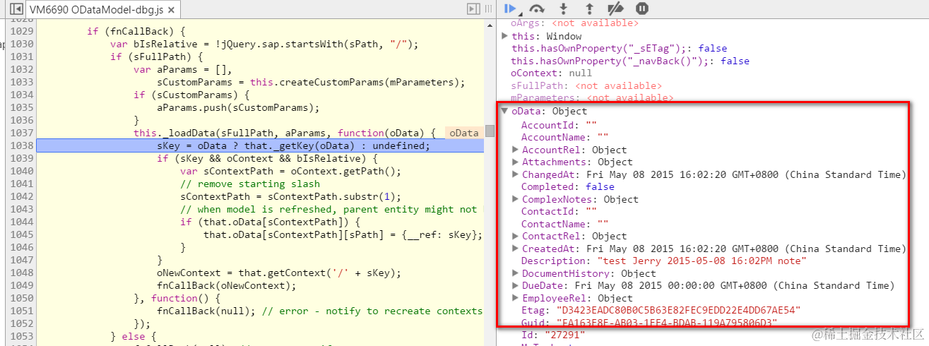The height and width of the screenshot is (346, 929).
Task: Set breakpoint on line 1038
Action: 22,145
